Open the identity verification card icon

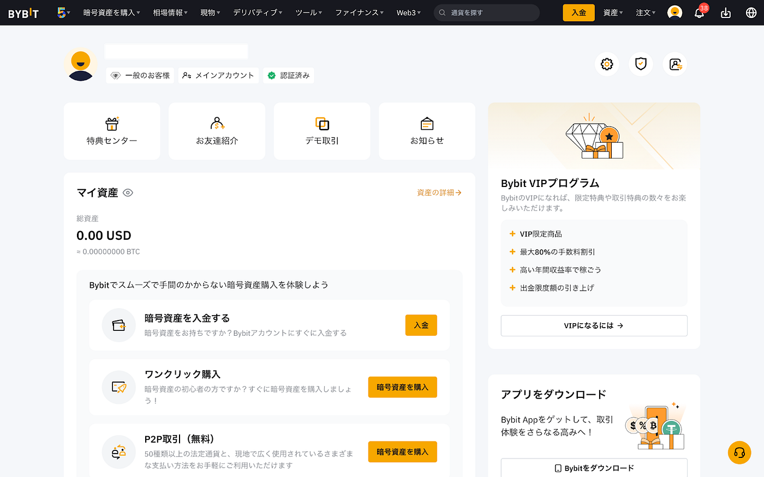click(675, 64)
